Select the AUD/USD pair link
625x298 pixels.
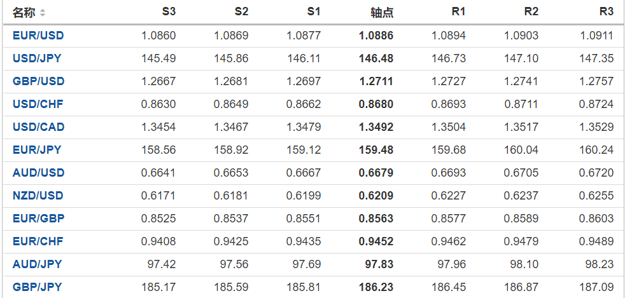(x=38, y=173)
